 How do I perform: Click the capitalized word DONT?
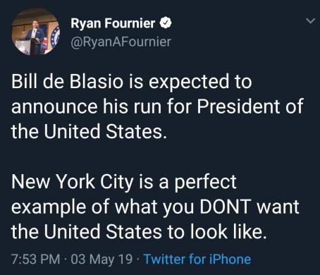coord(224,207)
